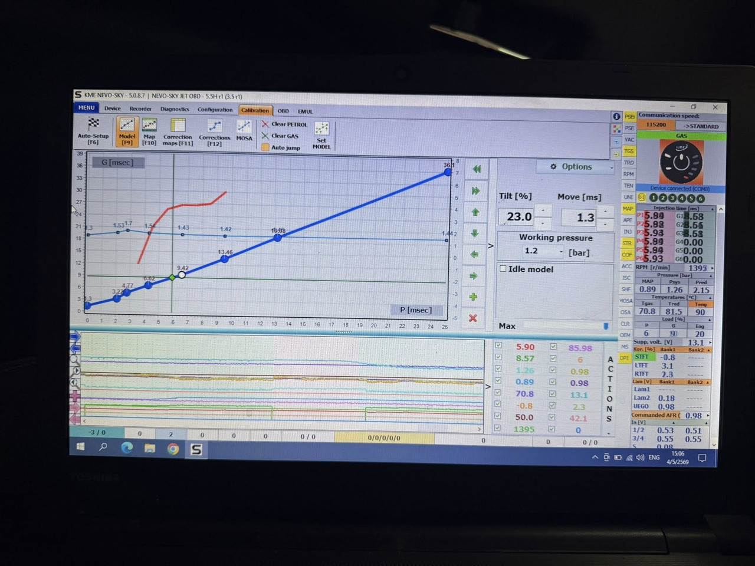Image resolution: width=755 pixels, height=566 pixels.
Task: Click Clear GAS
Action: coord(281,136)
